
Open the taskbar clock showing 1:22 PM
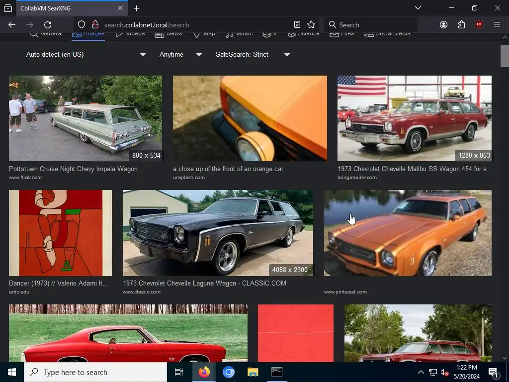467,372
